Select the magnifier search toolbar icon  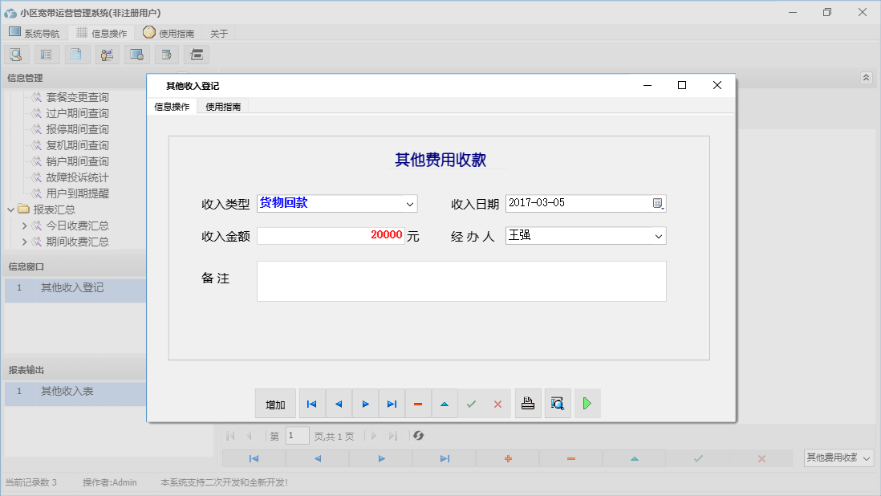tap(16, 54)
